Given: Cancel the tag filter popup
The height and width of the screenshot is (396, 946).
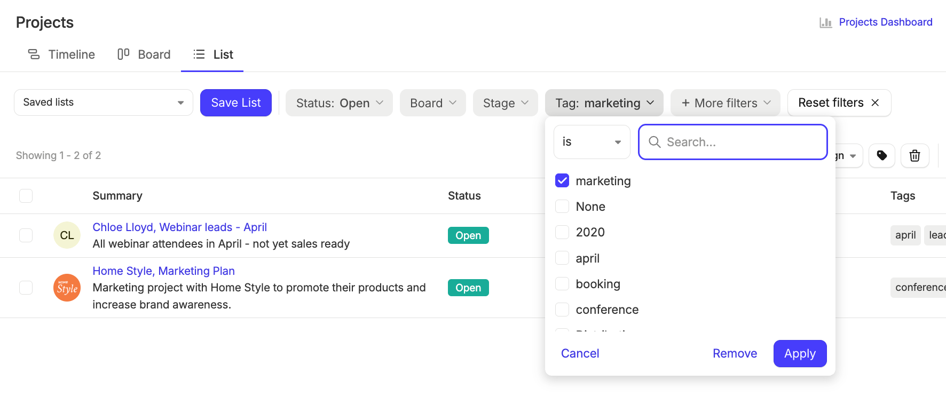Looking at the screenshot, I should [x=580, y=353].
